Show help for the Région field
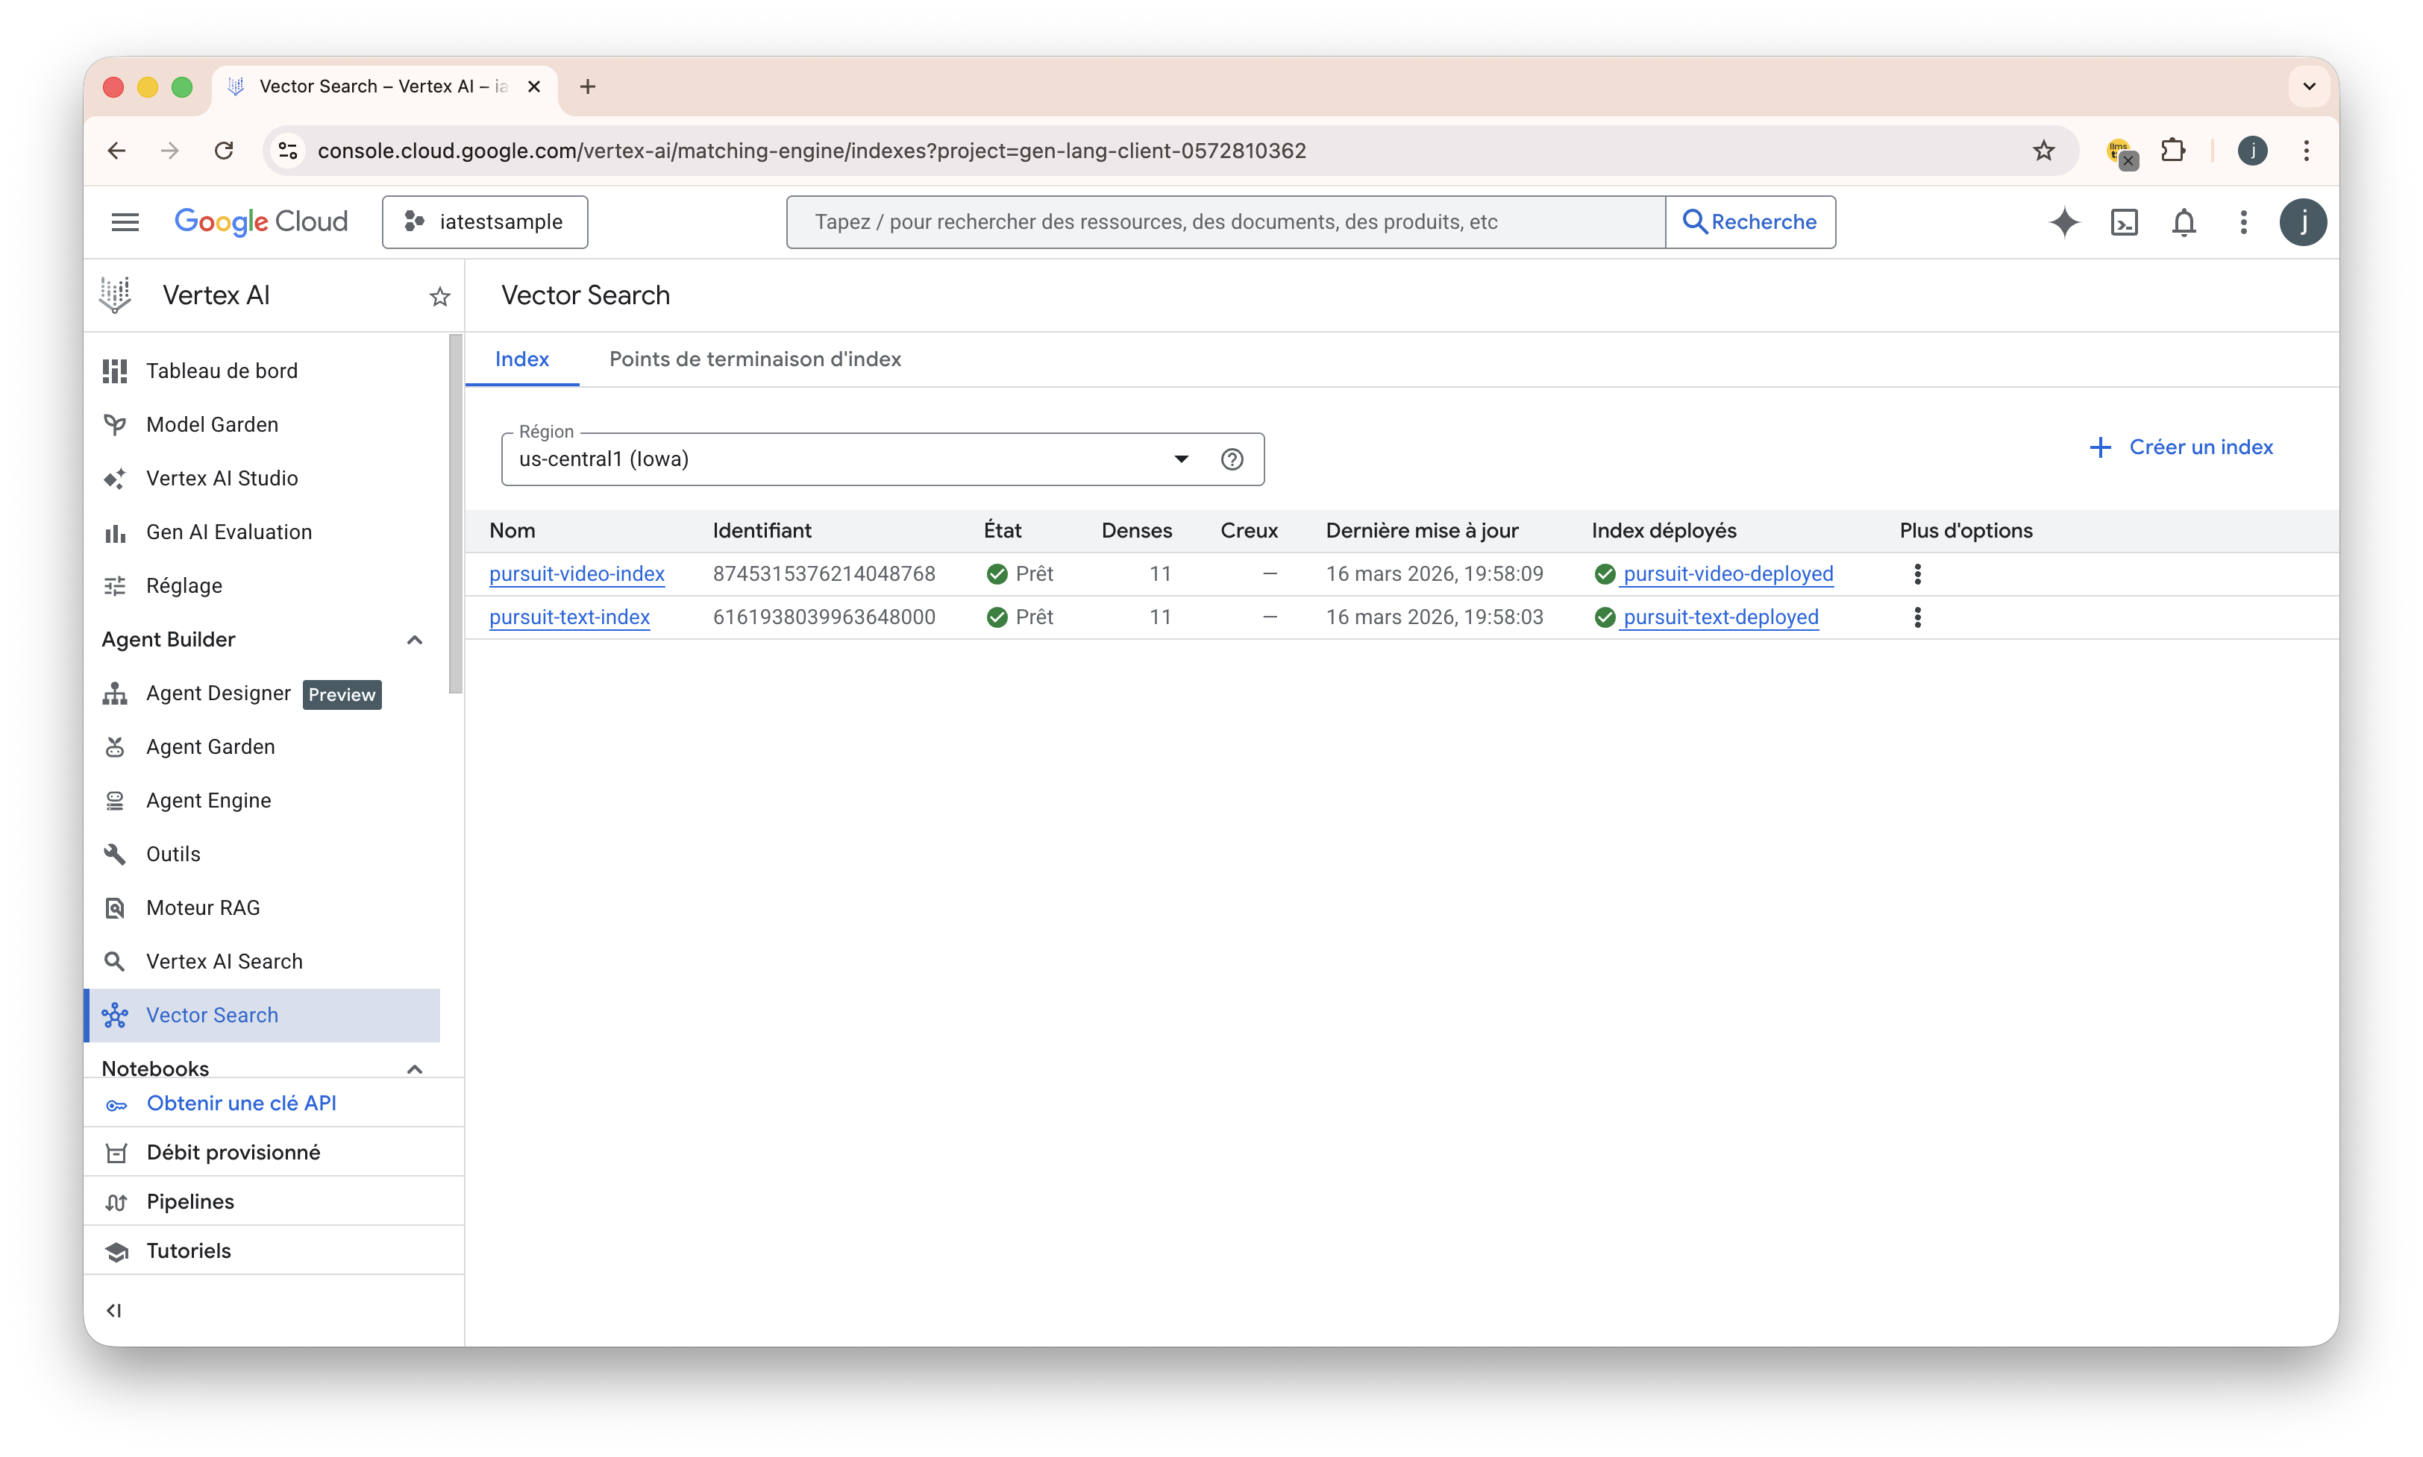The height and width of the screenshot is (1457, 2423). pos(1232,459)
